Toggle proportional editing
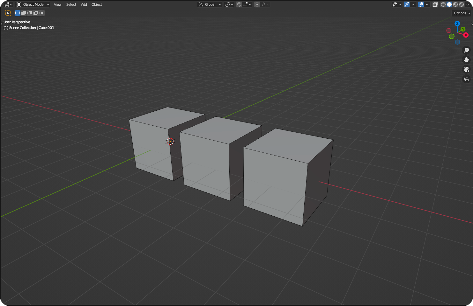 (257, 4)
